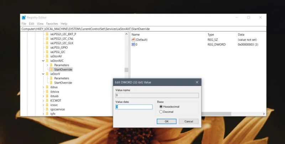Click folder icon of ICCWDT
The height and width of the screenshot is (144, 285).
tap(47, 101)
